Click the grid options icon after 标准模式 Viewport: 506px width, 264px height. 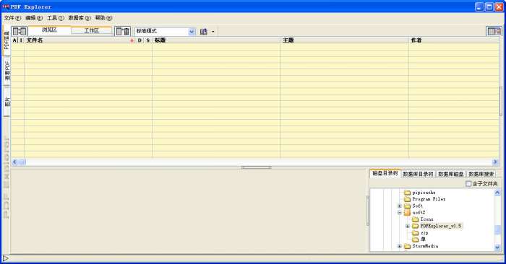pos(204,32)
